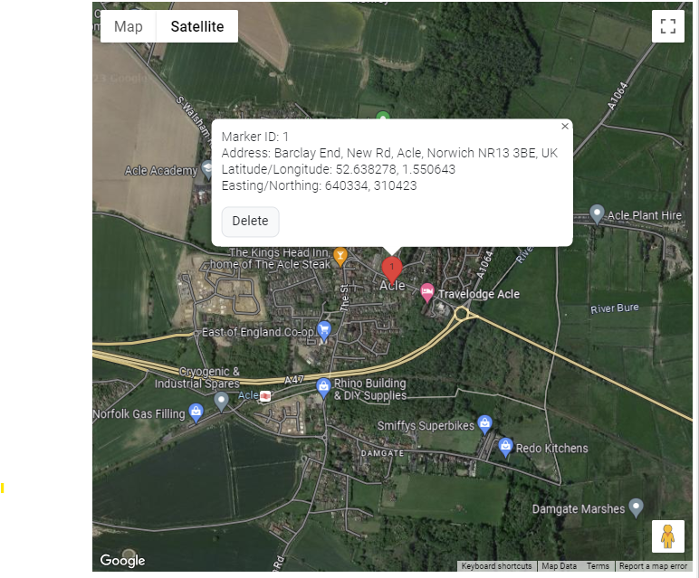Delete marker 1 using the Delete button
The width and height of the screenshot is (699, 578).
click(x=250, y=221)
